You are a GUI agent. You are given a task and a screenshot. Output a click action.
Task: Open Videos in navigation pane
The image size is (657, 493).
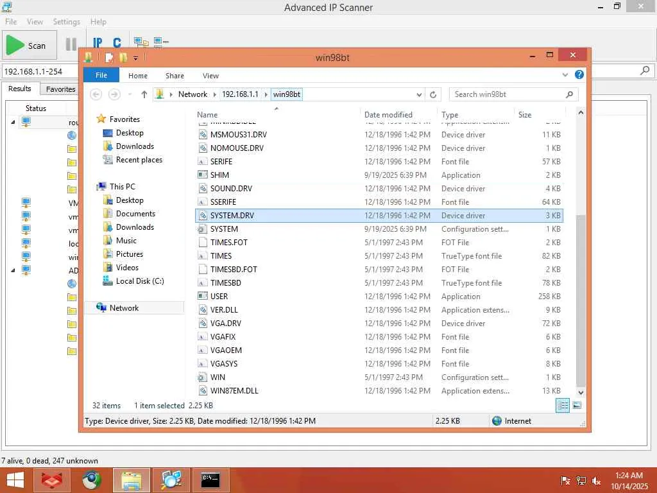click(x=127, y=268)
